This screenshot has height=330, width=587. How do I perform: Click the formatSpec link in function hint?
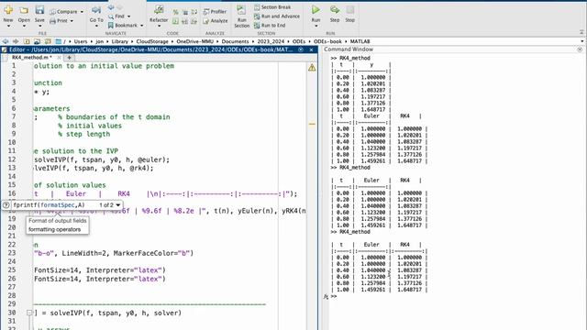(57, 205)
